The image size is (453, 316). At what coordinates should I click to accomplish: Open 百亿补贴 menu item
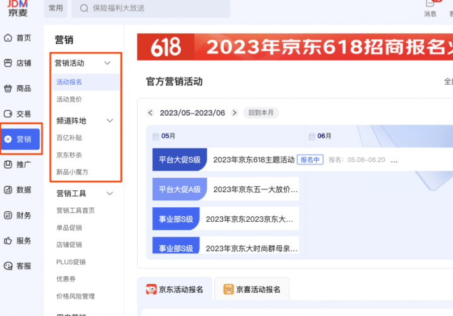[69, 138]
